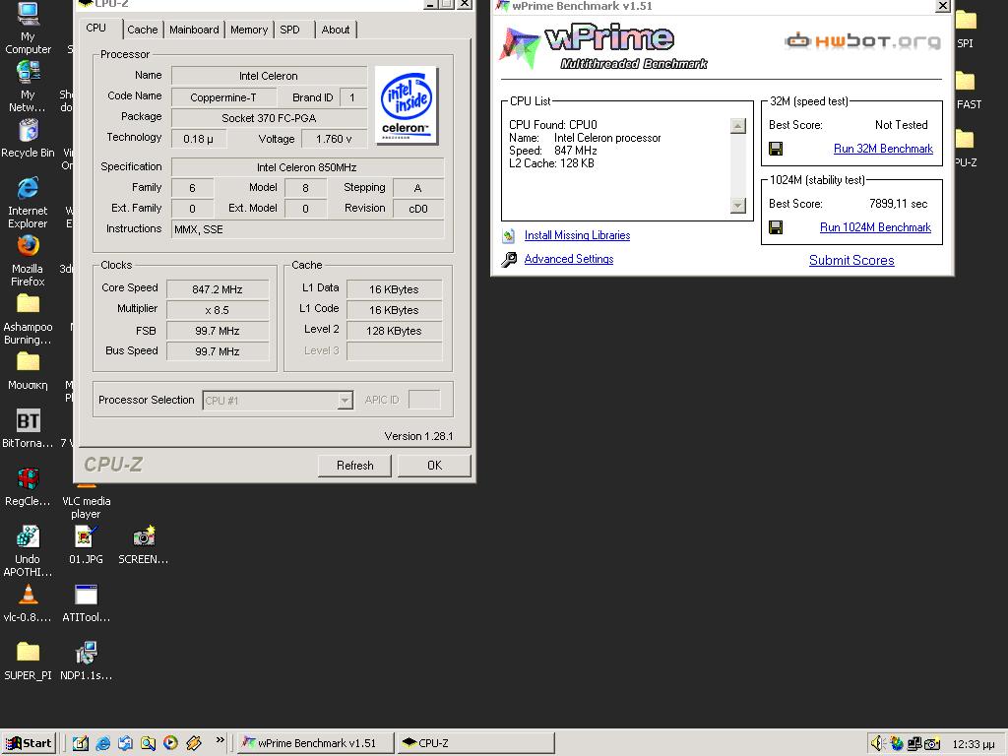
Task: Select the Internet Explorer desktop icon
Action: (x=28, y=203)
